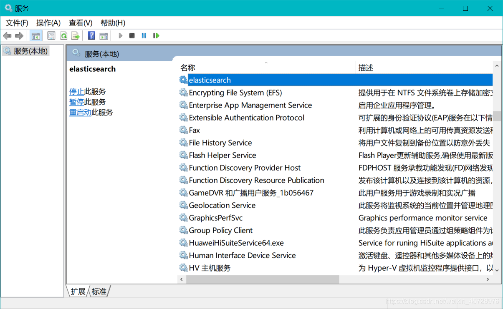Click the 重启动 service link

(x=80, y=112)
